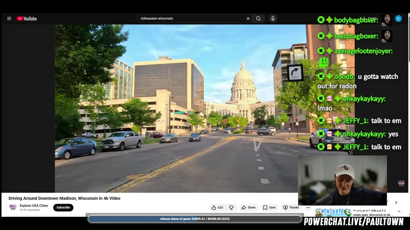410x230 pixels.
Task: Send Thanks to the creator
Action: 291,208
